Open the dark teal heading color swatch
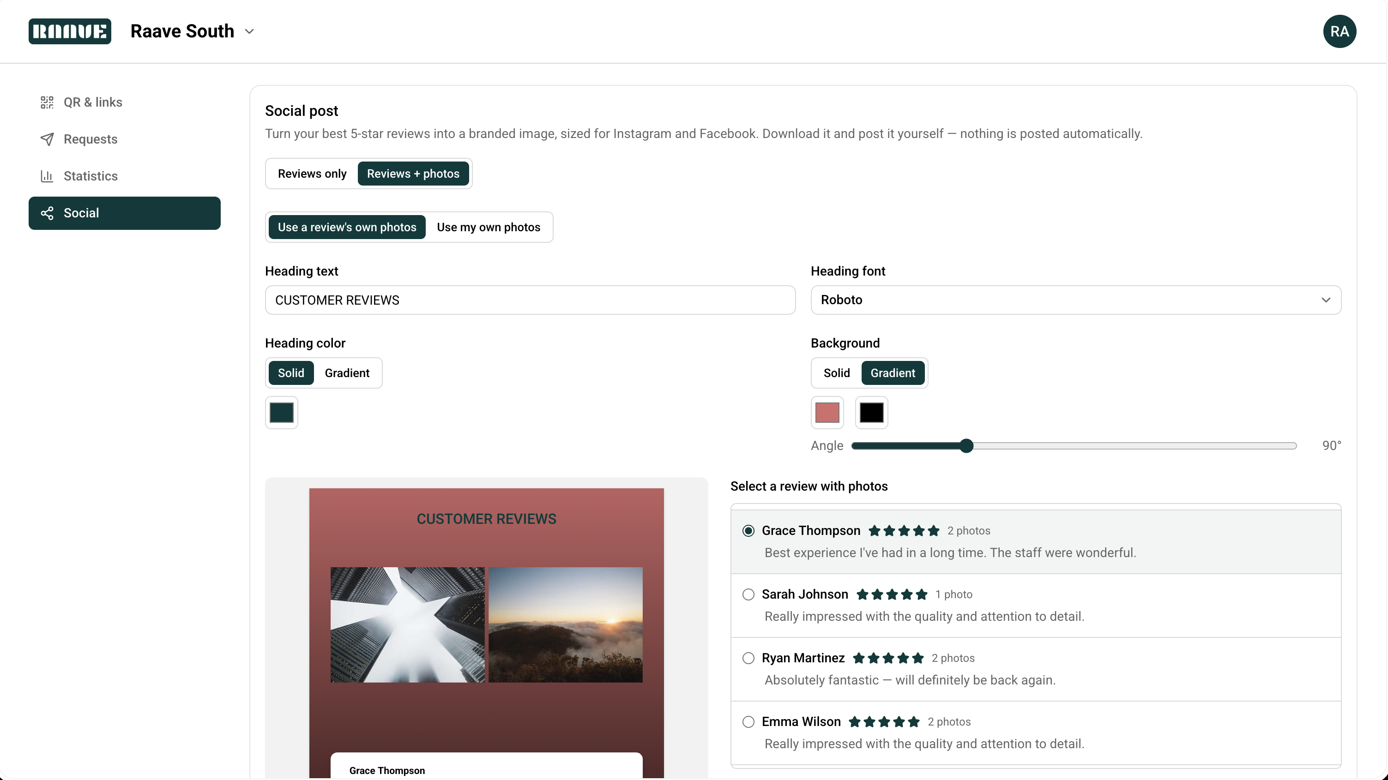This screenshot has height=780, width=1388. tap(281, 413)
